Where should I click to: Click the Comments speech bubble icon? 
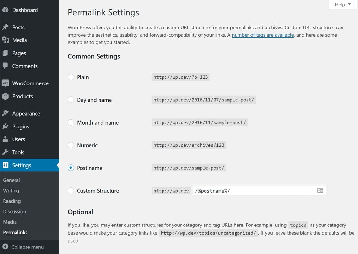(x=5, y=66)
